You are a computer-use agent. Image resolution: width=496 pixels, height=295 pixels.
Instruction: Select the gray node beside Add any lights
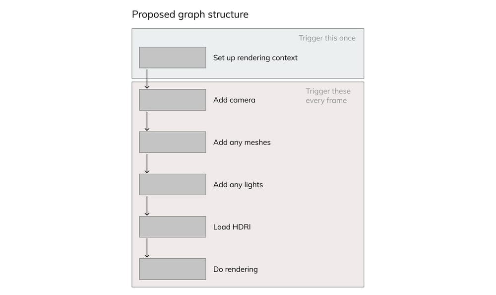click(172, 184)
